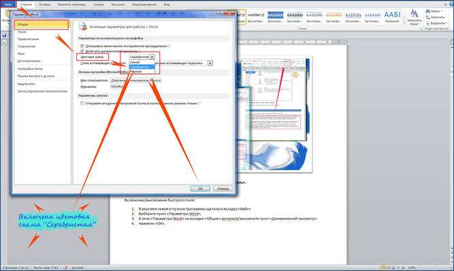Click the Save icon on the left toolbar
This screenshot has width=454, height=271.
(x=4, y=35)
